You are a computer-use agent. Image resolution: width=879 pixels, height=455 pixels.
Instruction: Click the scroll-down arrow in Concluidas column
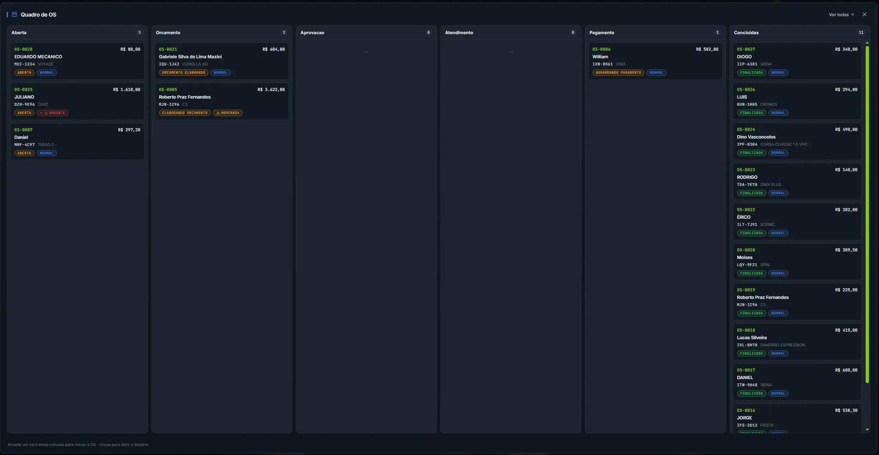click(x=867, y=429)
